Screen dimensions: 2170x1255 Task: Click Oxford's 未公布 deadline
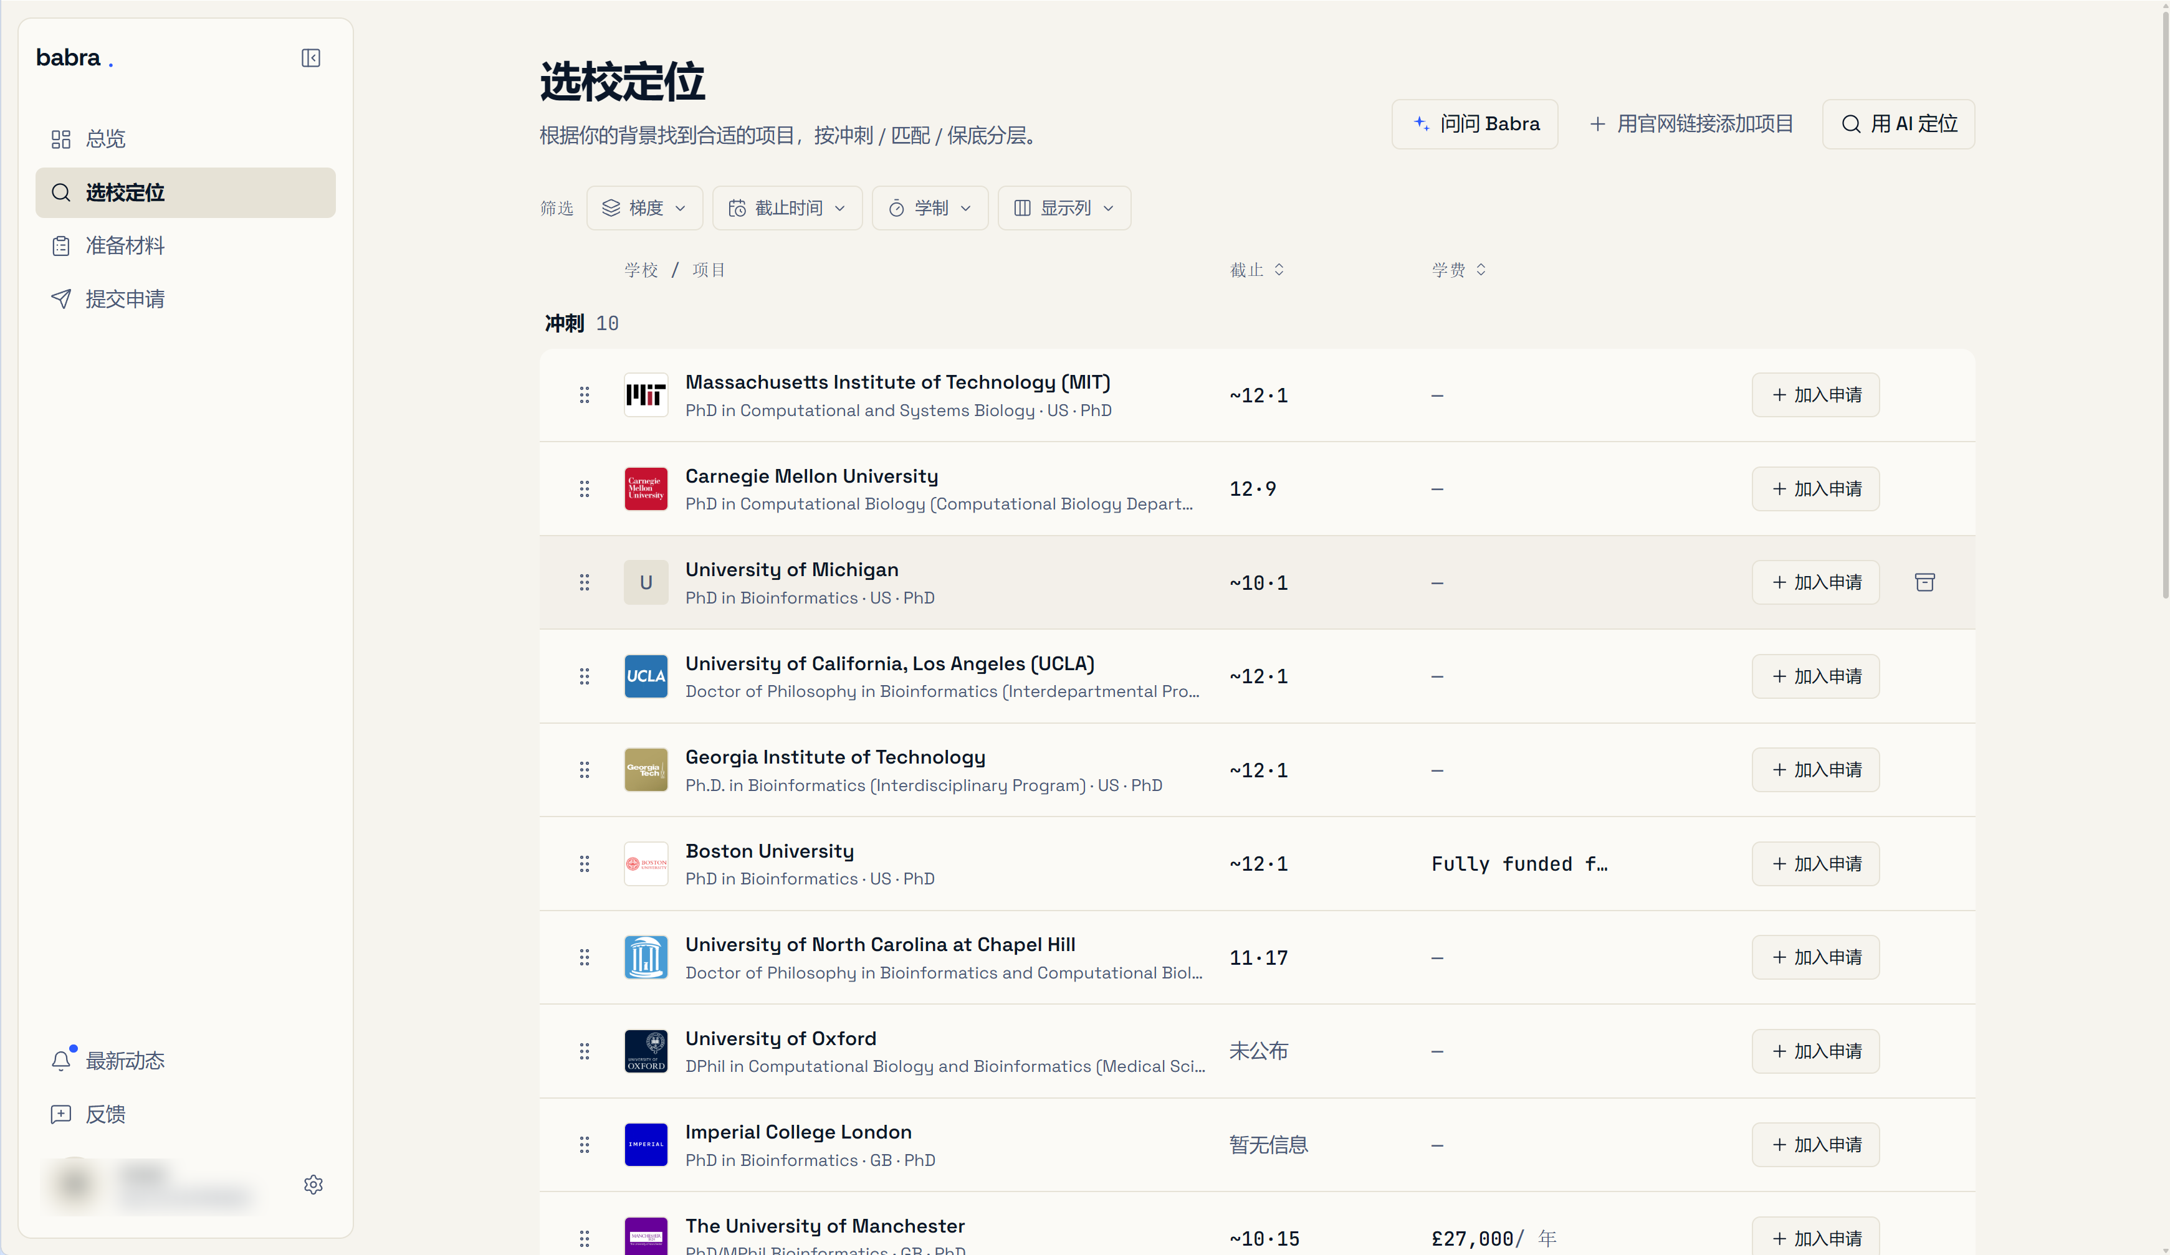[1259, 1051]
